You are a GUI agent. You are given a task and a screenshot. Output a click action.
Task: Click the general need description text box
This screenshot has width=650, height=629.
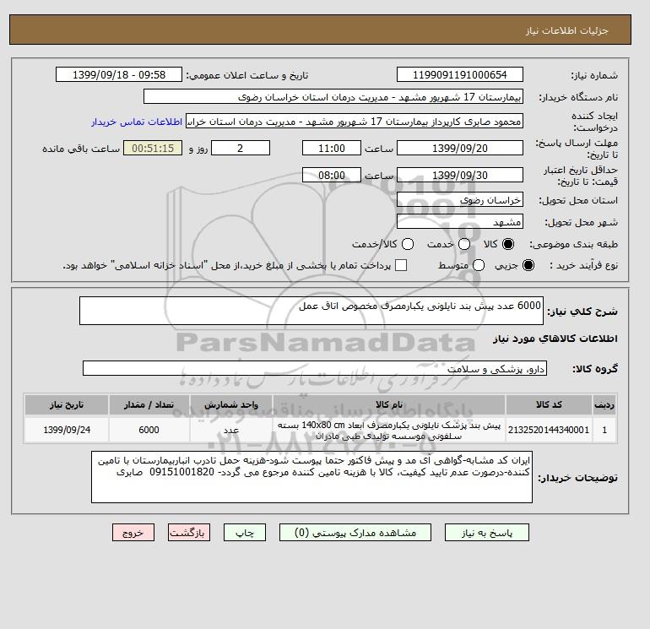point(311,311)
